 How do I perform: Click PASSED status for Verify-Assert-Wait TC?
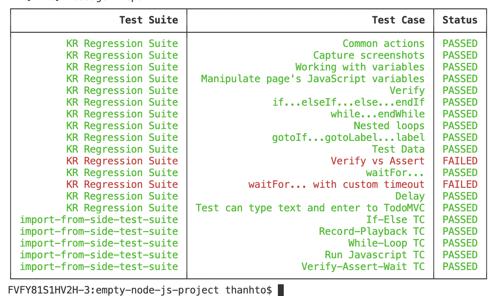point(460,267)
